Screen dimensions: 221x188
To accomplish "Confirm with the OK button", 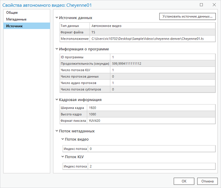I will click(x=184, y=181).
